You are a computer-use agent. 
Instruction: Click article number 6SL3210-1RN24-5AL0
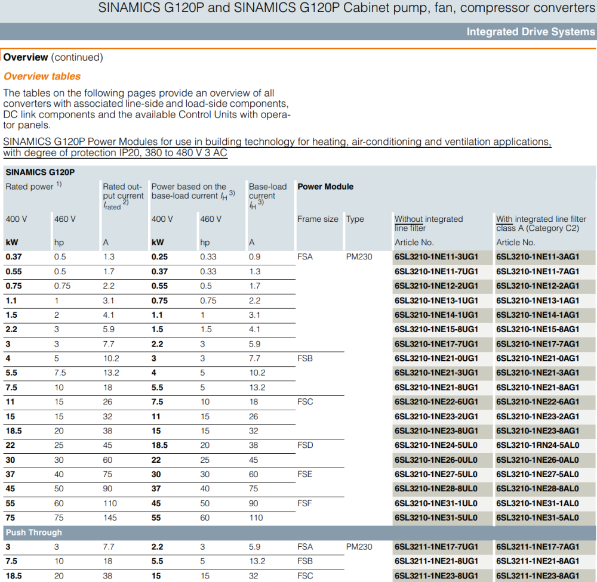(x=538, y=445)
